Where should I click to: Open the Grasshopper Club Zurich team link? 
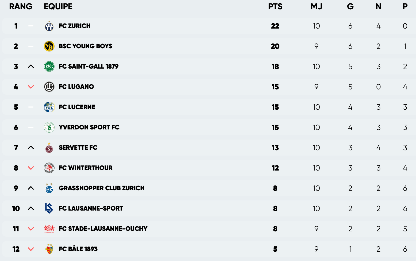[x=102, y=188]
